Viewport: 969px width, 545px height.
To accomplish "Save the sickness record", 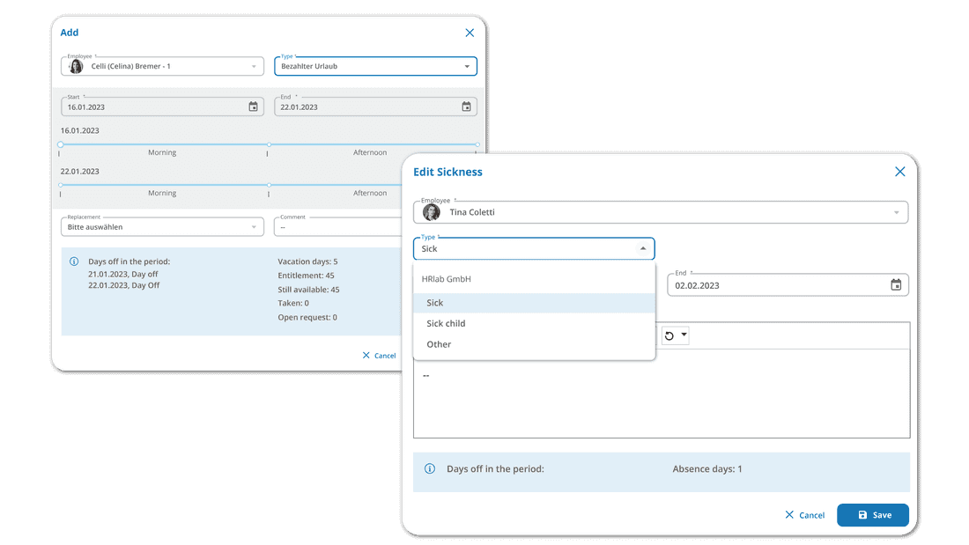I will [x=872, y=514].
